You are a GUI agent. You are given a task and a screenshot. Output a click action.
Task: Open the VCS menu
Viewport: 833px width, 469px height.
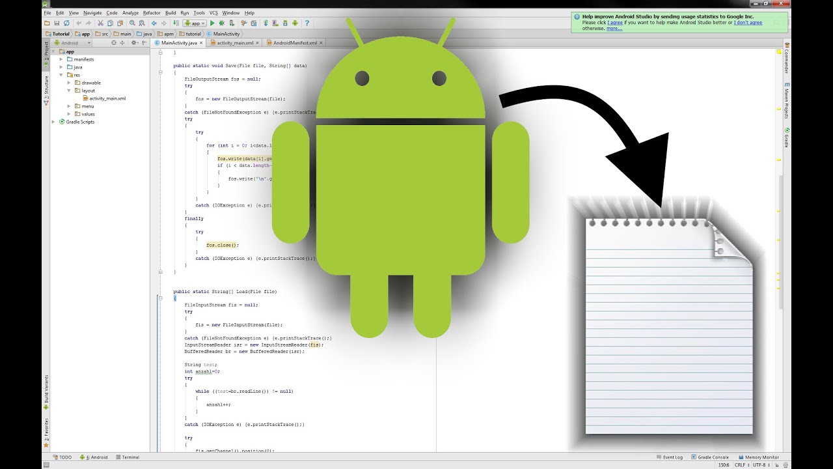click(213, 12)
